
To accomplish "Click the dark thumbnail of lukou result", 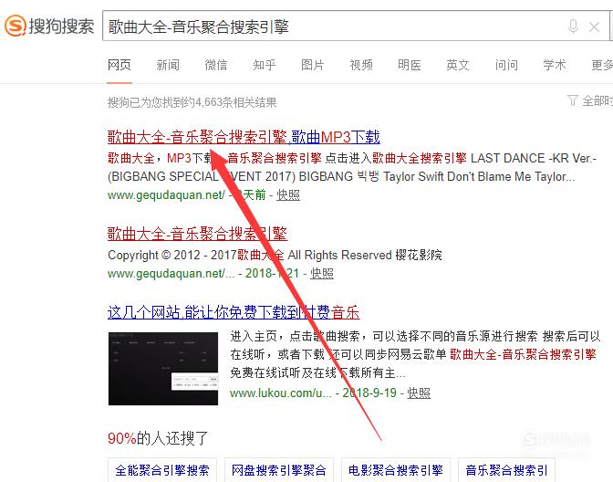I will coord(163,369).
